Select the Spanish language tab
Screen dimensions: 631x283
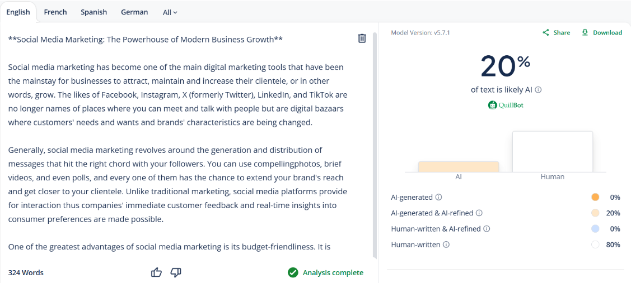[94, 12]
